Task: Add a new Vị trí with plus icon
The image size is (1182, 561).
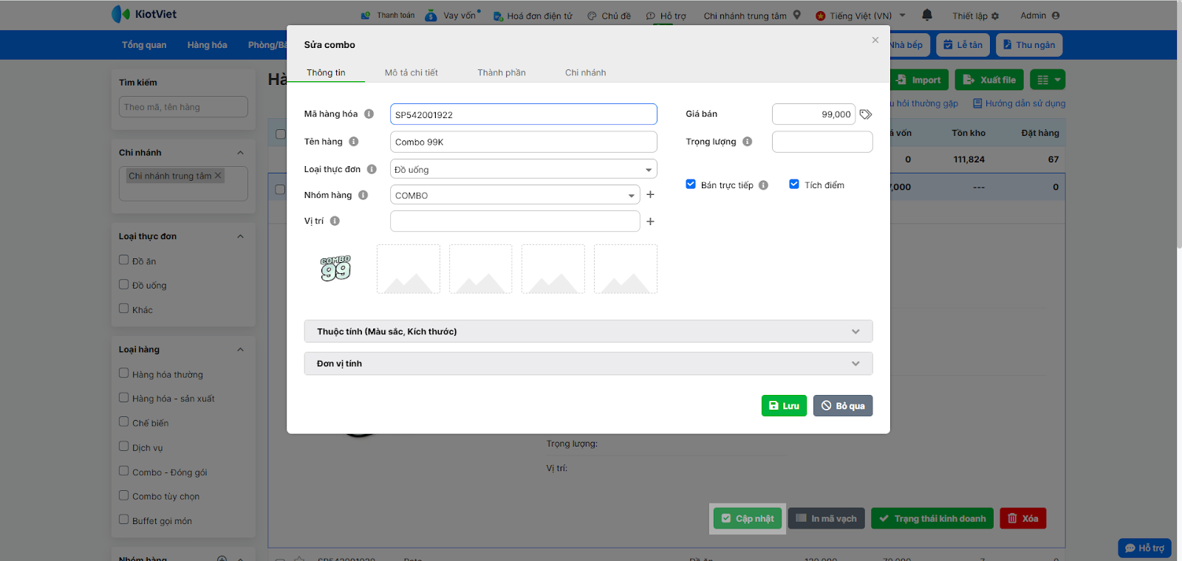Action: coord(650,221)
